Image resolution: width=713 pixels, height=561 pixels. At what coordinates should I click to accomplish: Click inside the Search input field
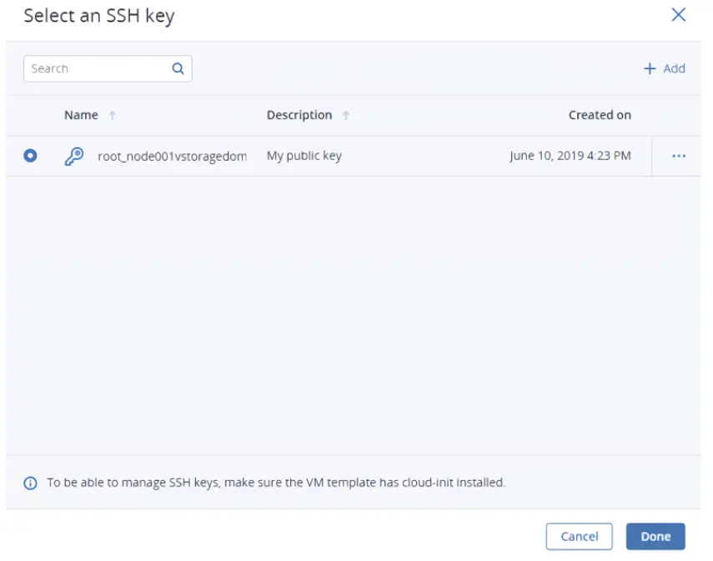[92, 68]
